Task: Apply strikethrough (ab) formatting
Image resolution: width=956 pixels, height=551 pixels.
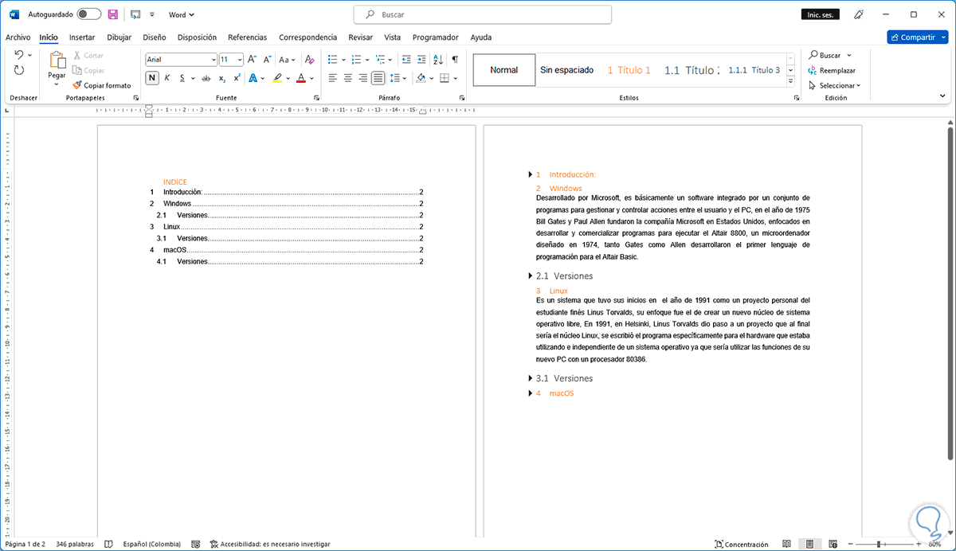Action: pyautogui.click(x=206, y=78)
